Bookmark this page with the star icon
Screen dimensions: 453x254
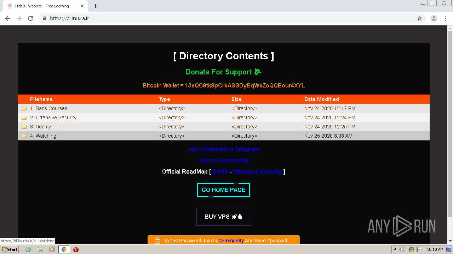click(420, 18)
